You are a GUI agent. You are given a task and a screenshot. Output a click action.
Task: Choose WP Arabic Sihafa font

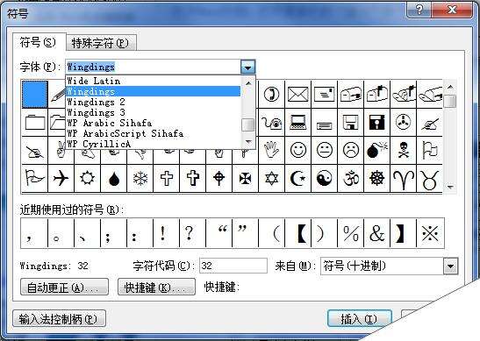(153, 123)
